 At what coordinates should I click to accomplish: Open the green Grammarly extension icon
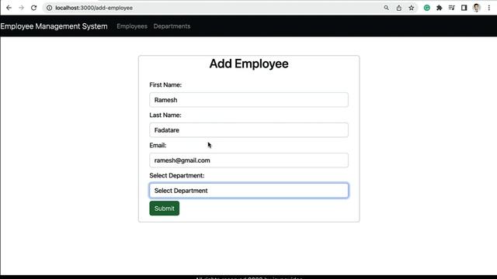[427, 8]
